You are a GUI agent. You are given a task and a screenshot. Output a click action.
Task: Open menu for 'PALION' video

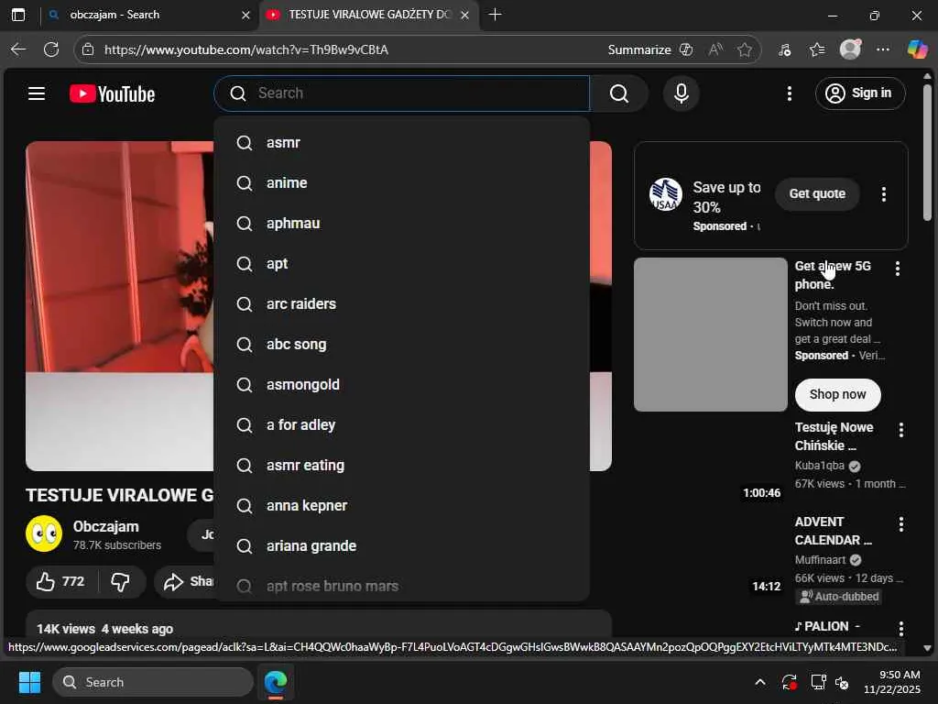[x=901, y=627]
